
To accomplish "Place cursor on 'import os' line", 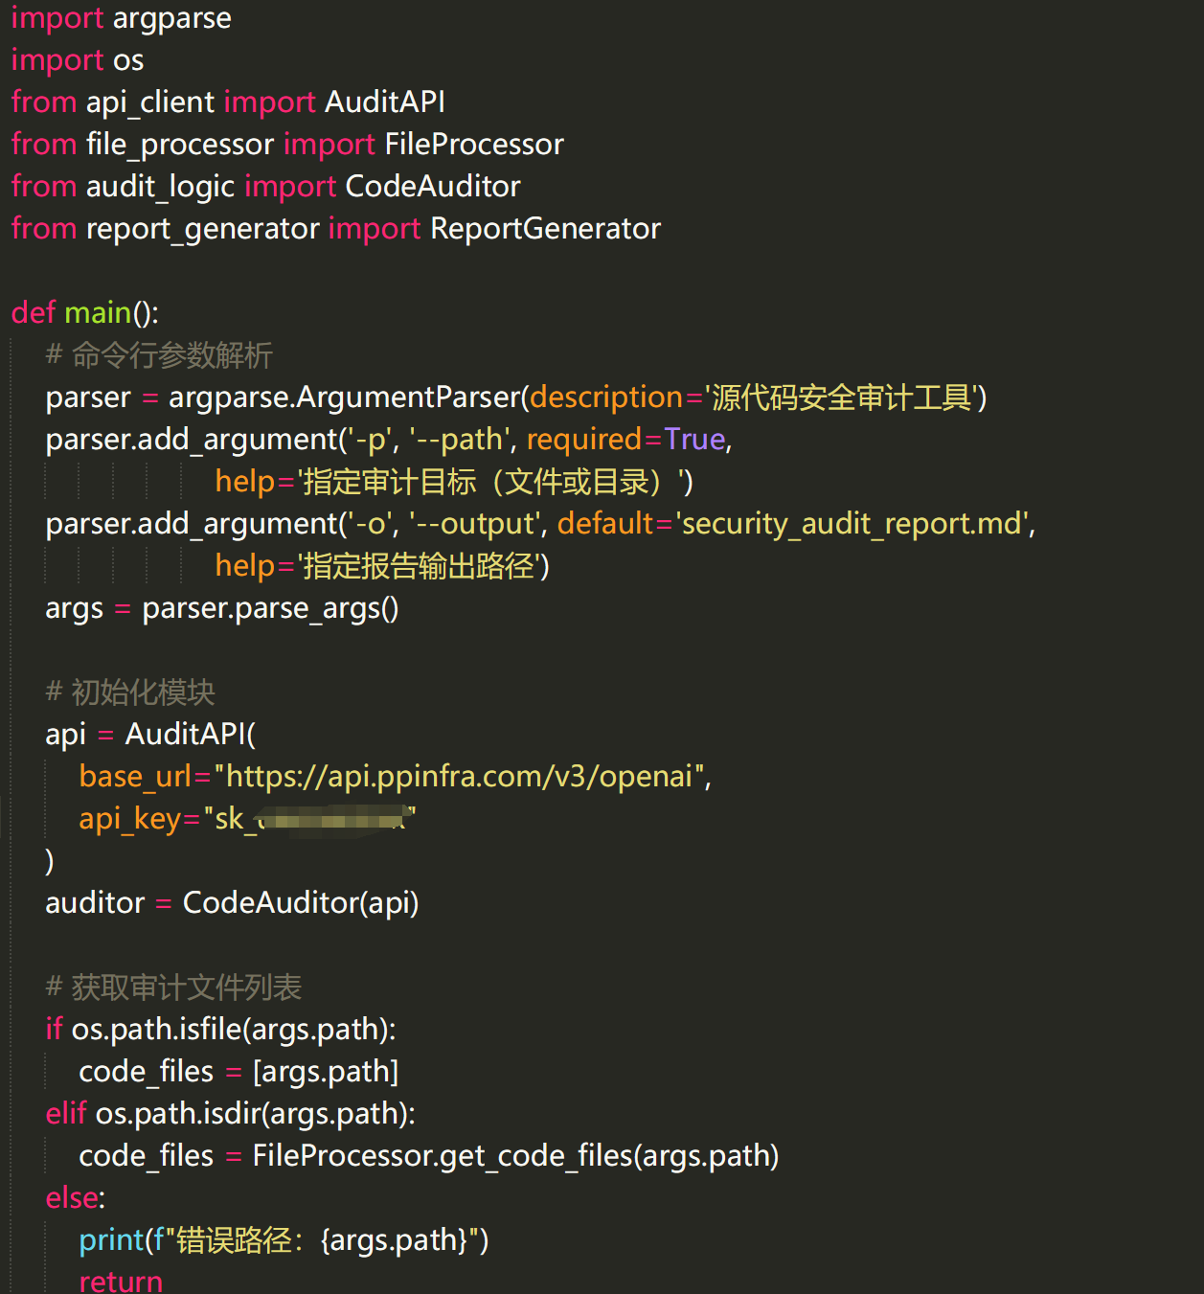I will click(78, 60).
